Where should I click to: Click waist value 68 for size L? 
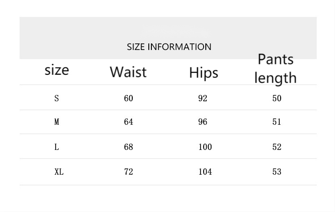[128, 147]
